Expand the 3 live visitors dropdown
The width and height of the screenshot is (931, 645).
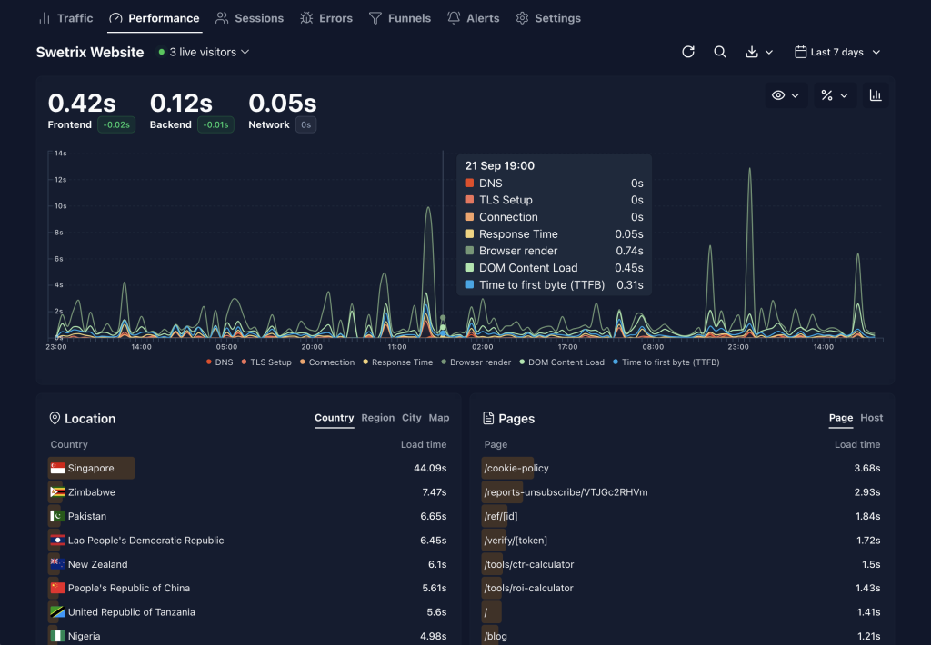[204, 53]
